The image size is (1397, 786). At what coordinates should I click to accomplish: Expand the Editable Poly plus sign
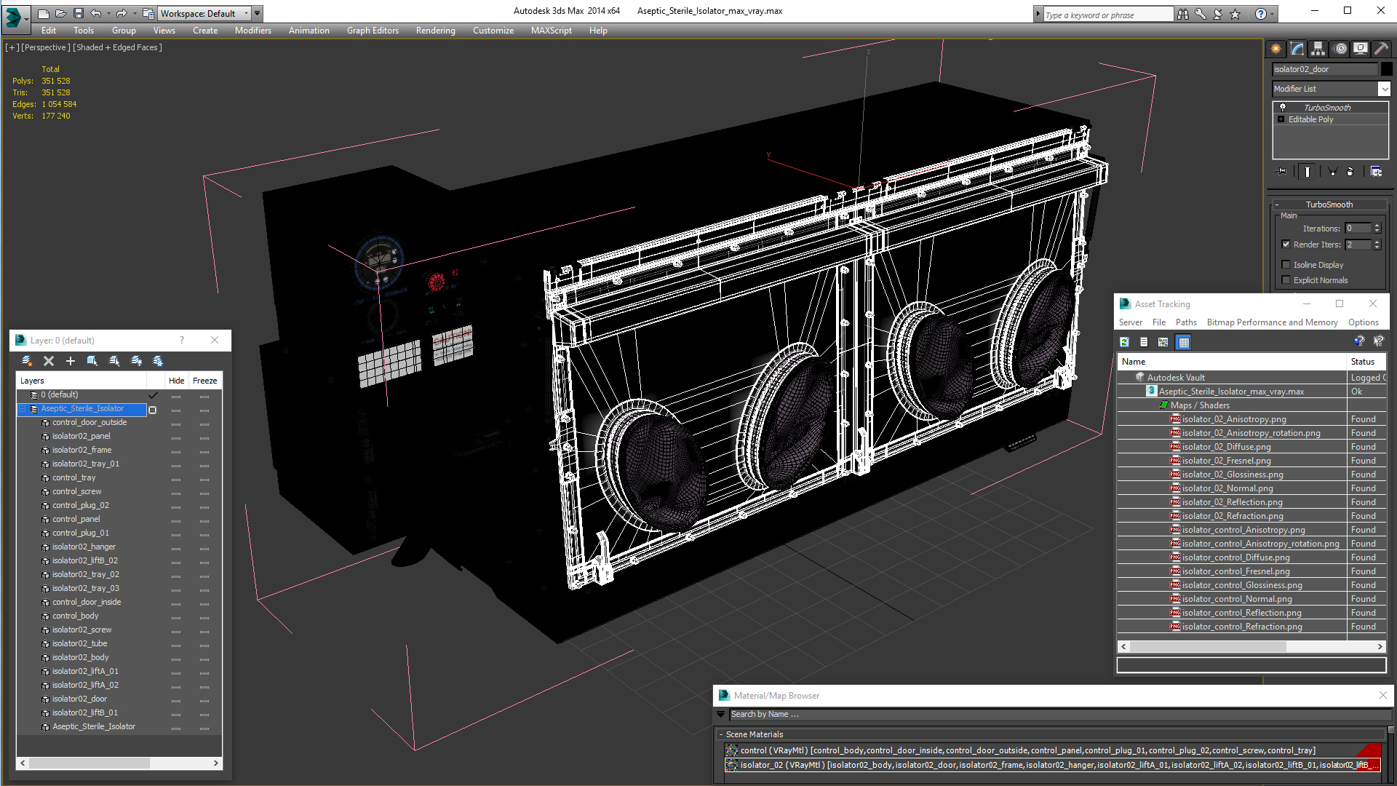[x=1281, y=119]
